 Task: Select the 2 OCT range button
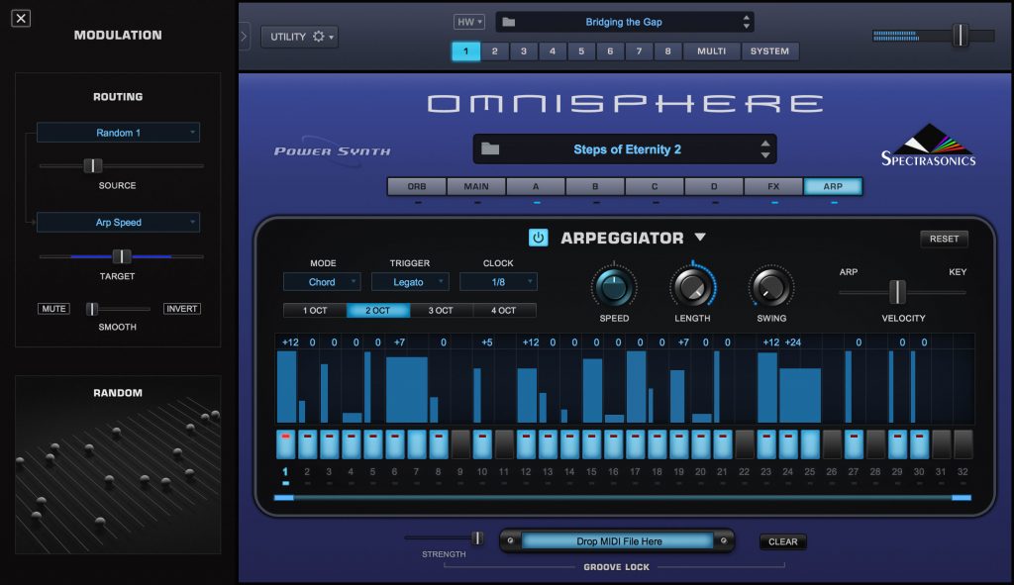(377, 310)
